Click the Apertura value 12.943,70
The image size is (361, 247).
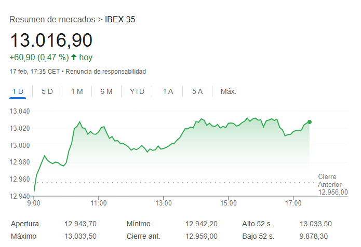tap(81, 224)
